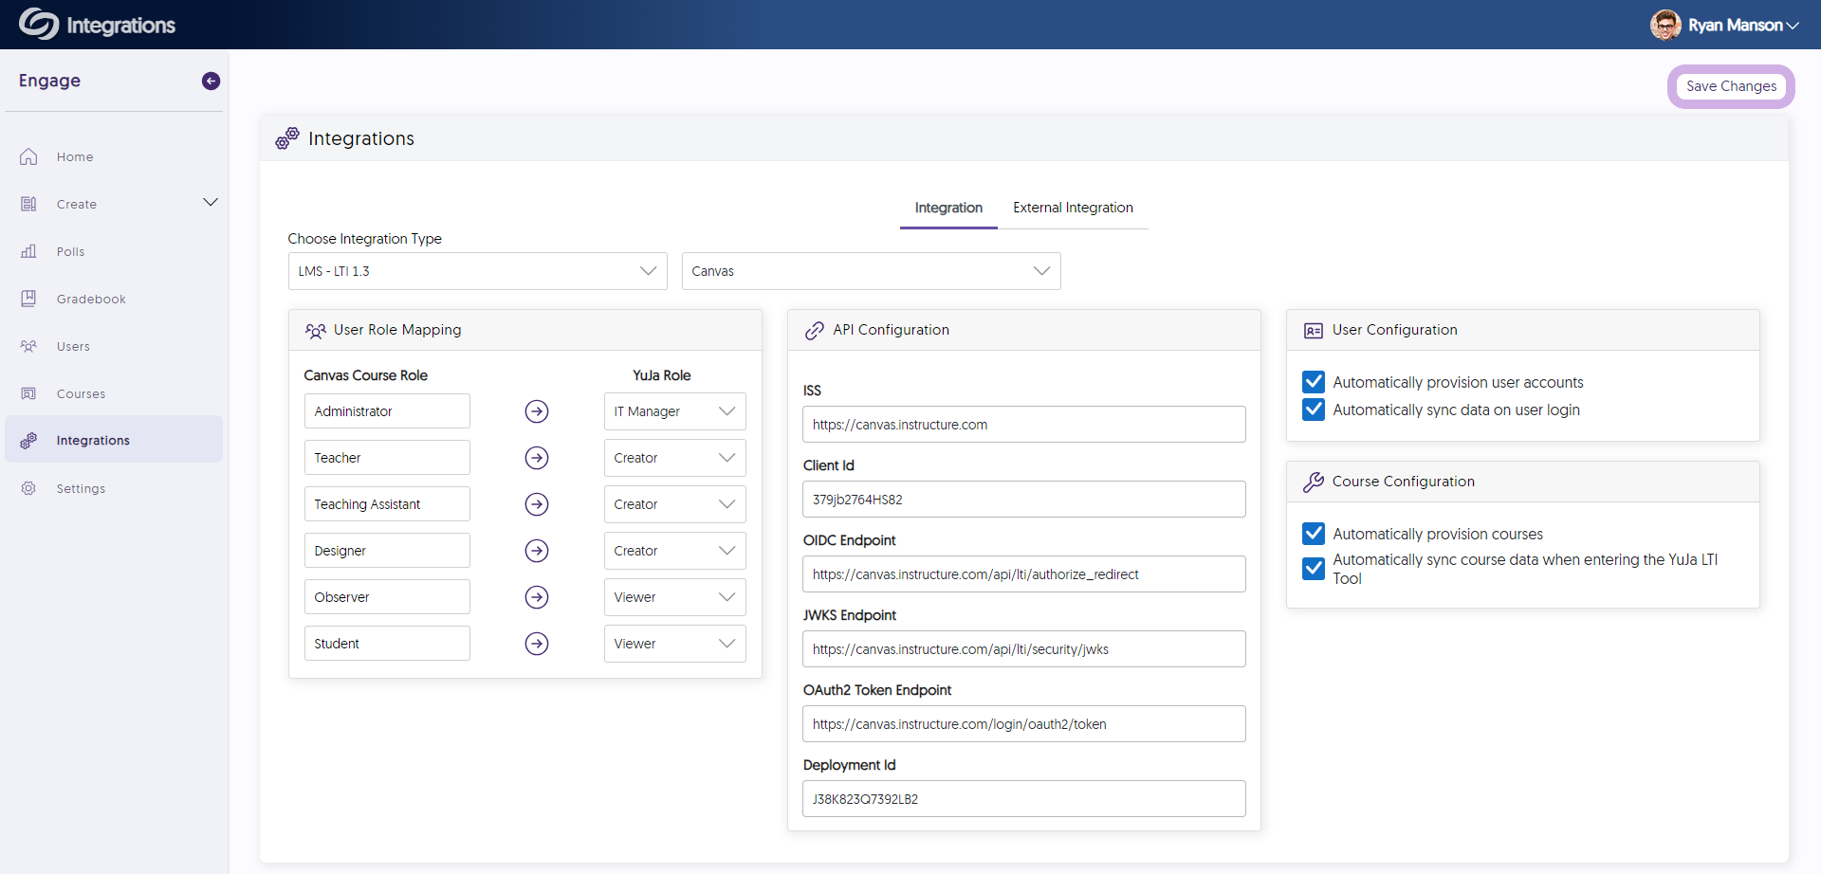Screen dimensions: 1821x874
Task: Click the Client Id input field
Action: tap(1023, 500)
